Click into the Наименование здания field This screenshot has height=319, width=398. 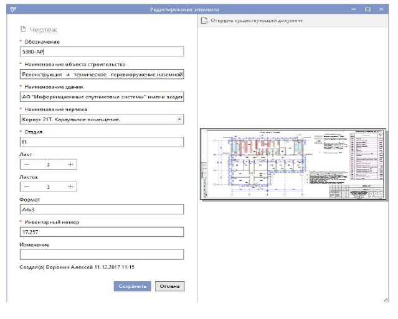point(102,97)
